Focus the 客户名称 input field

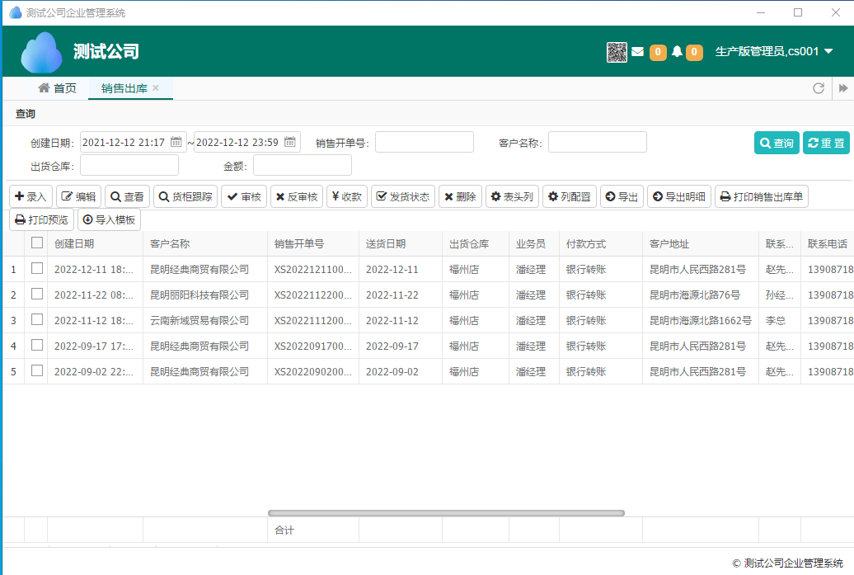[x=598, y=142]
